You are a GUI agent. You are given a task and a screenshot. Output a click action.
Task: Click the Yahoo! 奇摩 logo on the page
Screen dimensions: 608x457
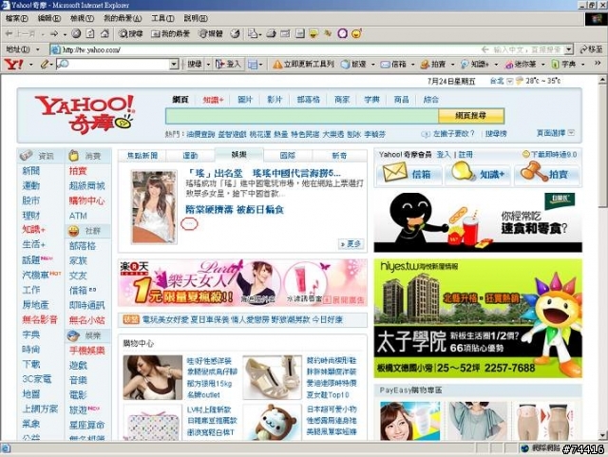[85, 114]
